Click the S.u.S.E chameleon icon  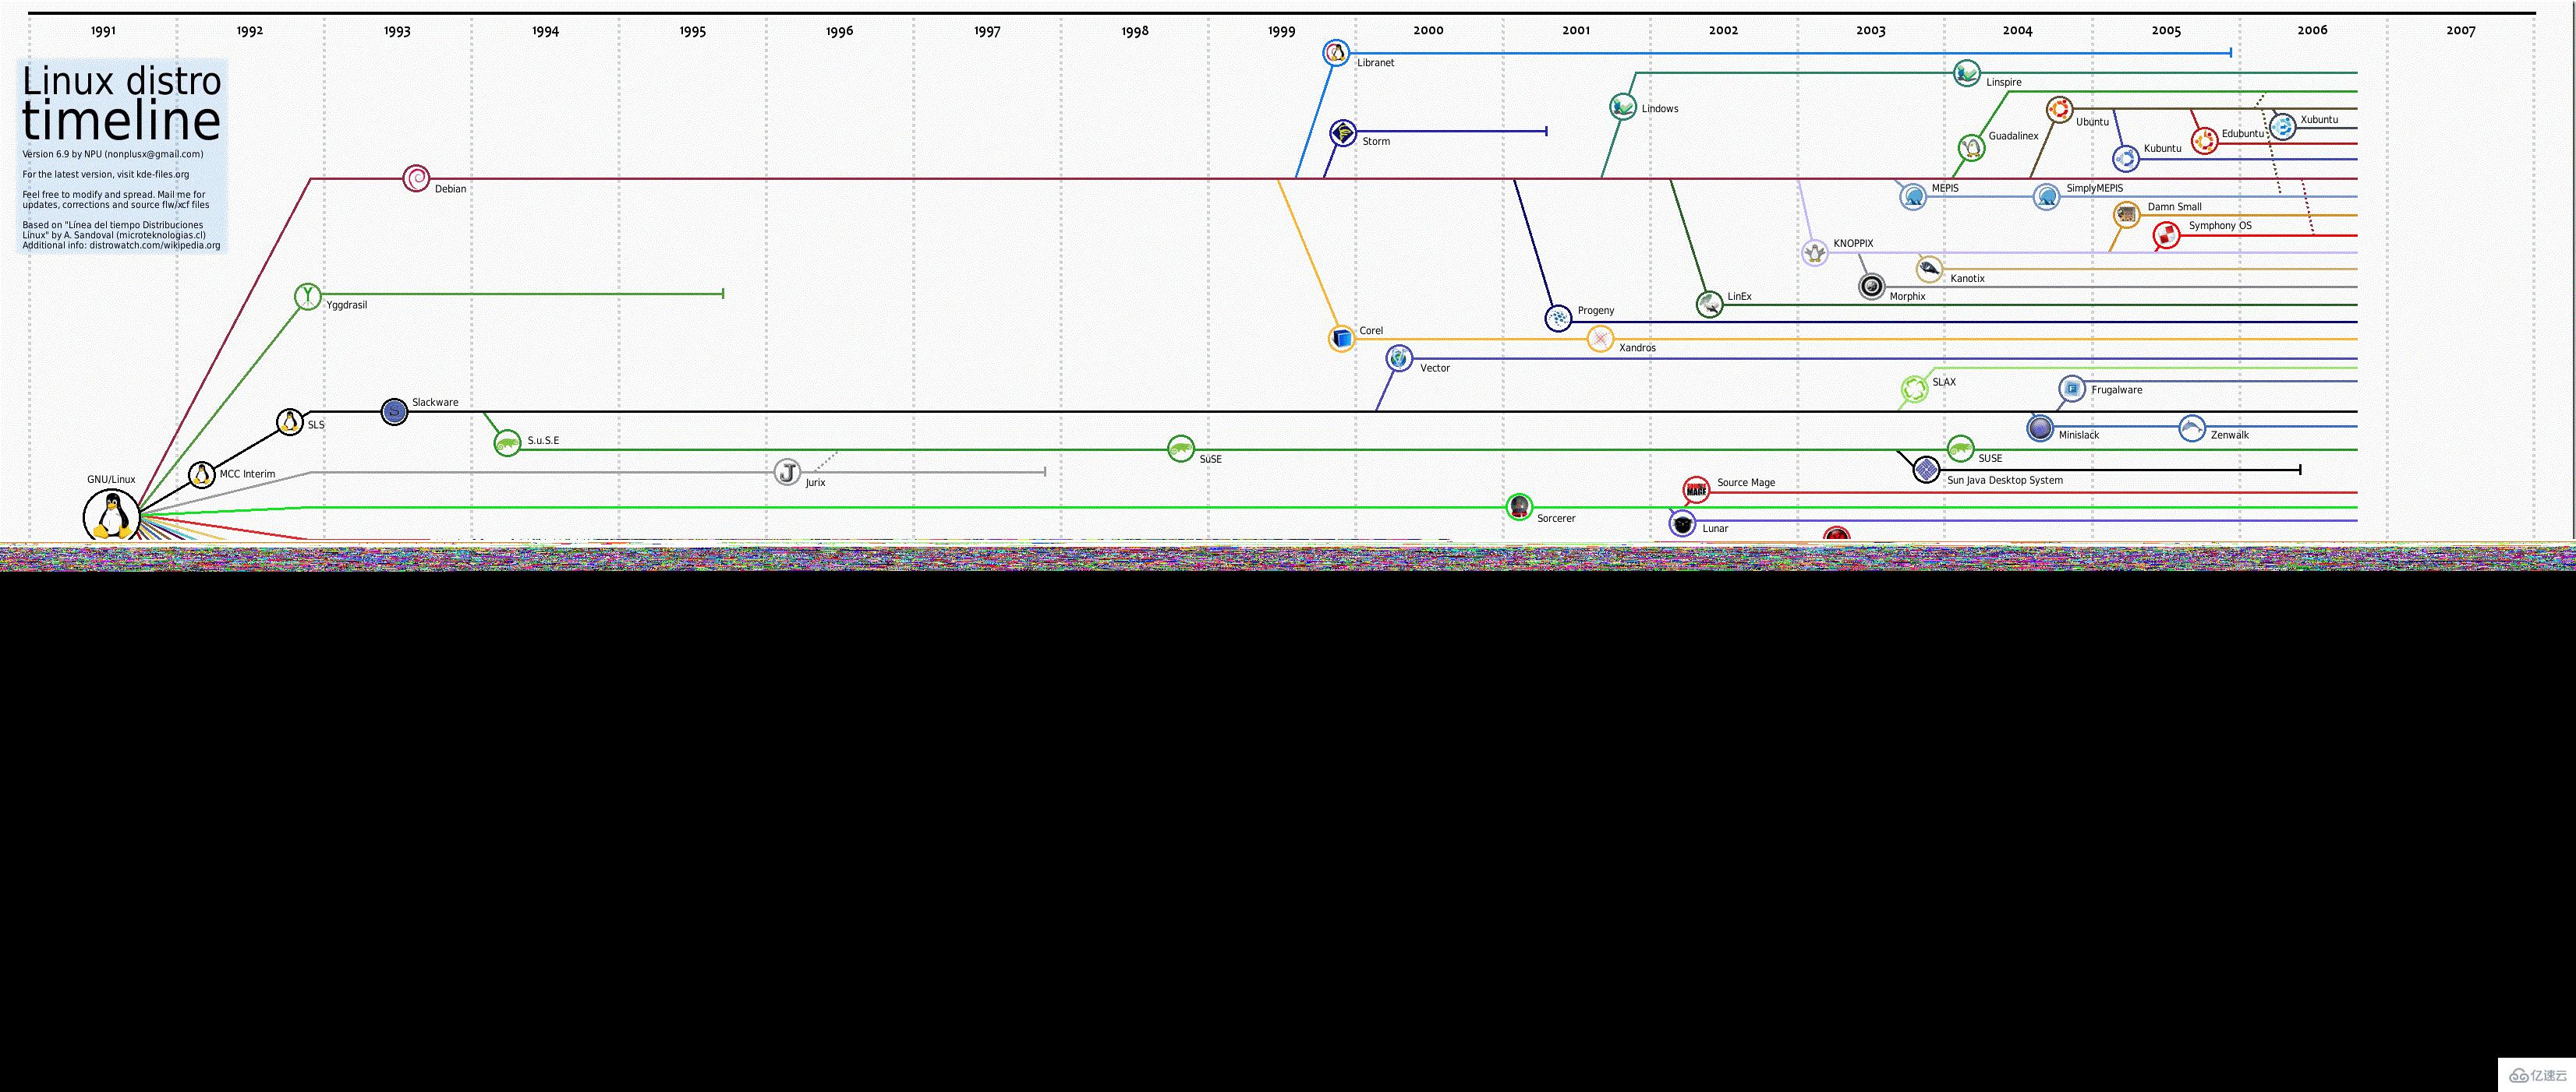[x=508, y=442]
